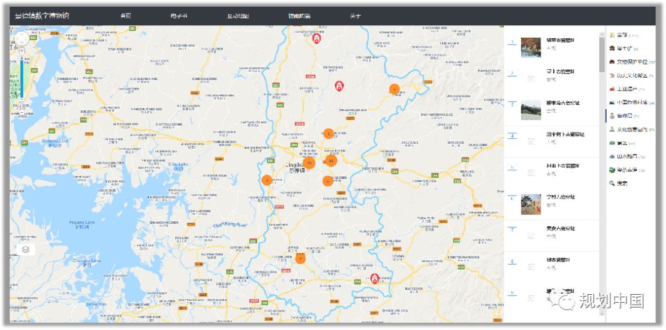The image size is (666, 330).
Task: Open the map layers switcher icon
Action: [26, 250]
